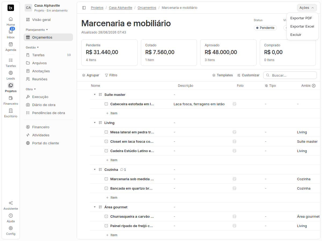Collapse the Obra sidebar section
The width and height of the screenshot is (322, 241).
pyautogui.click(x=31, y=89)
